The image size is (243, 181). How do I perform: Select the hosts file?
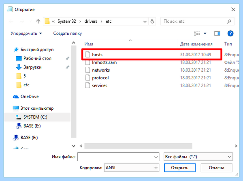coord(97,55)
